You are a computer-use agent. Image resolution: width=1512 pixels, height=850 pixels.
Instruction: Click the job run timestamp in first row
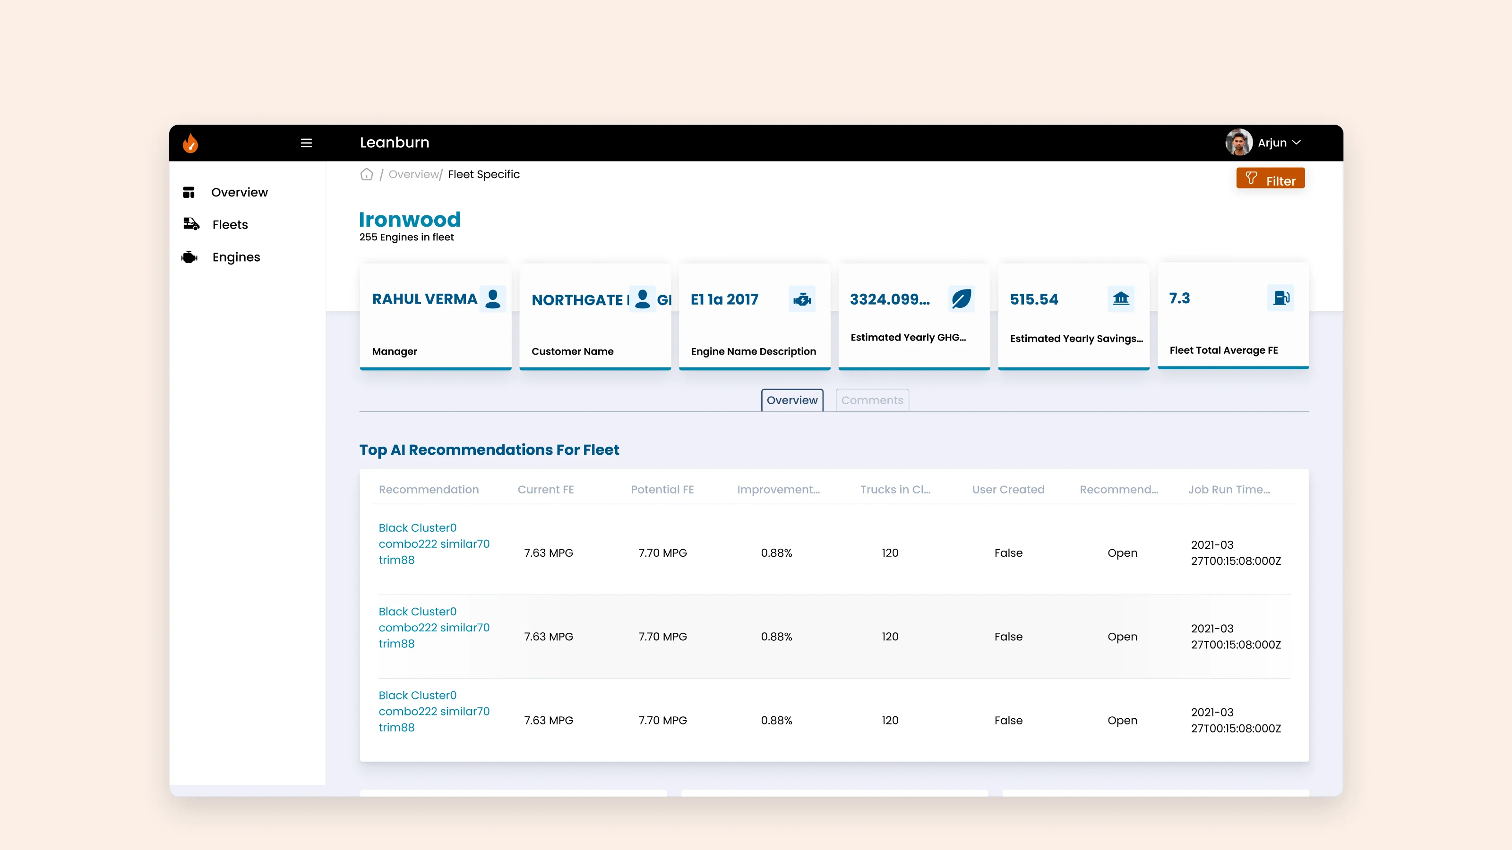click(1236, 552)
